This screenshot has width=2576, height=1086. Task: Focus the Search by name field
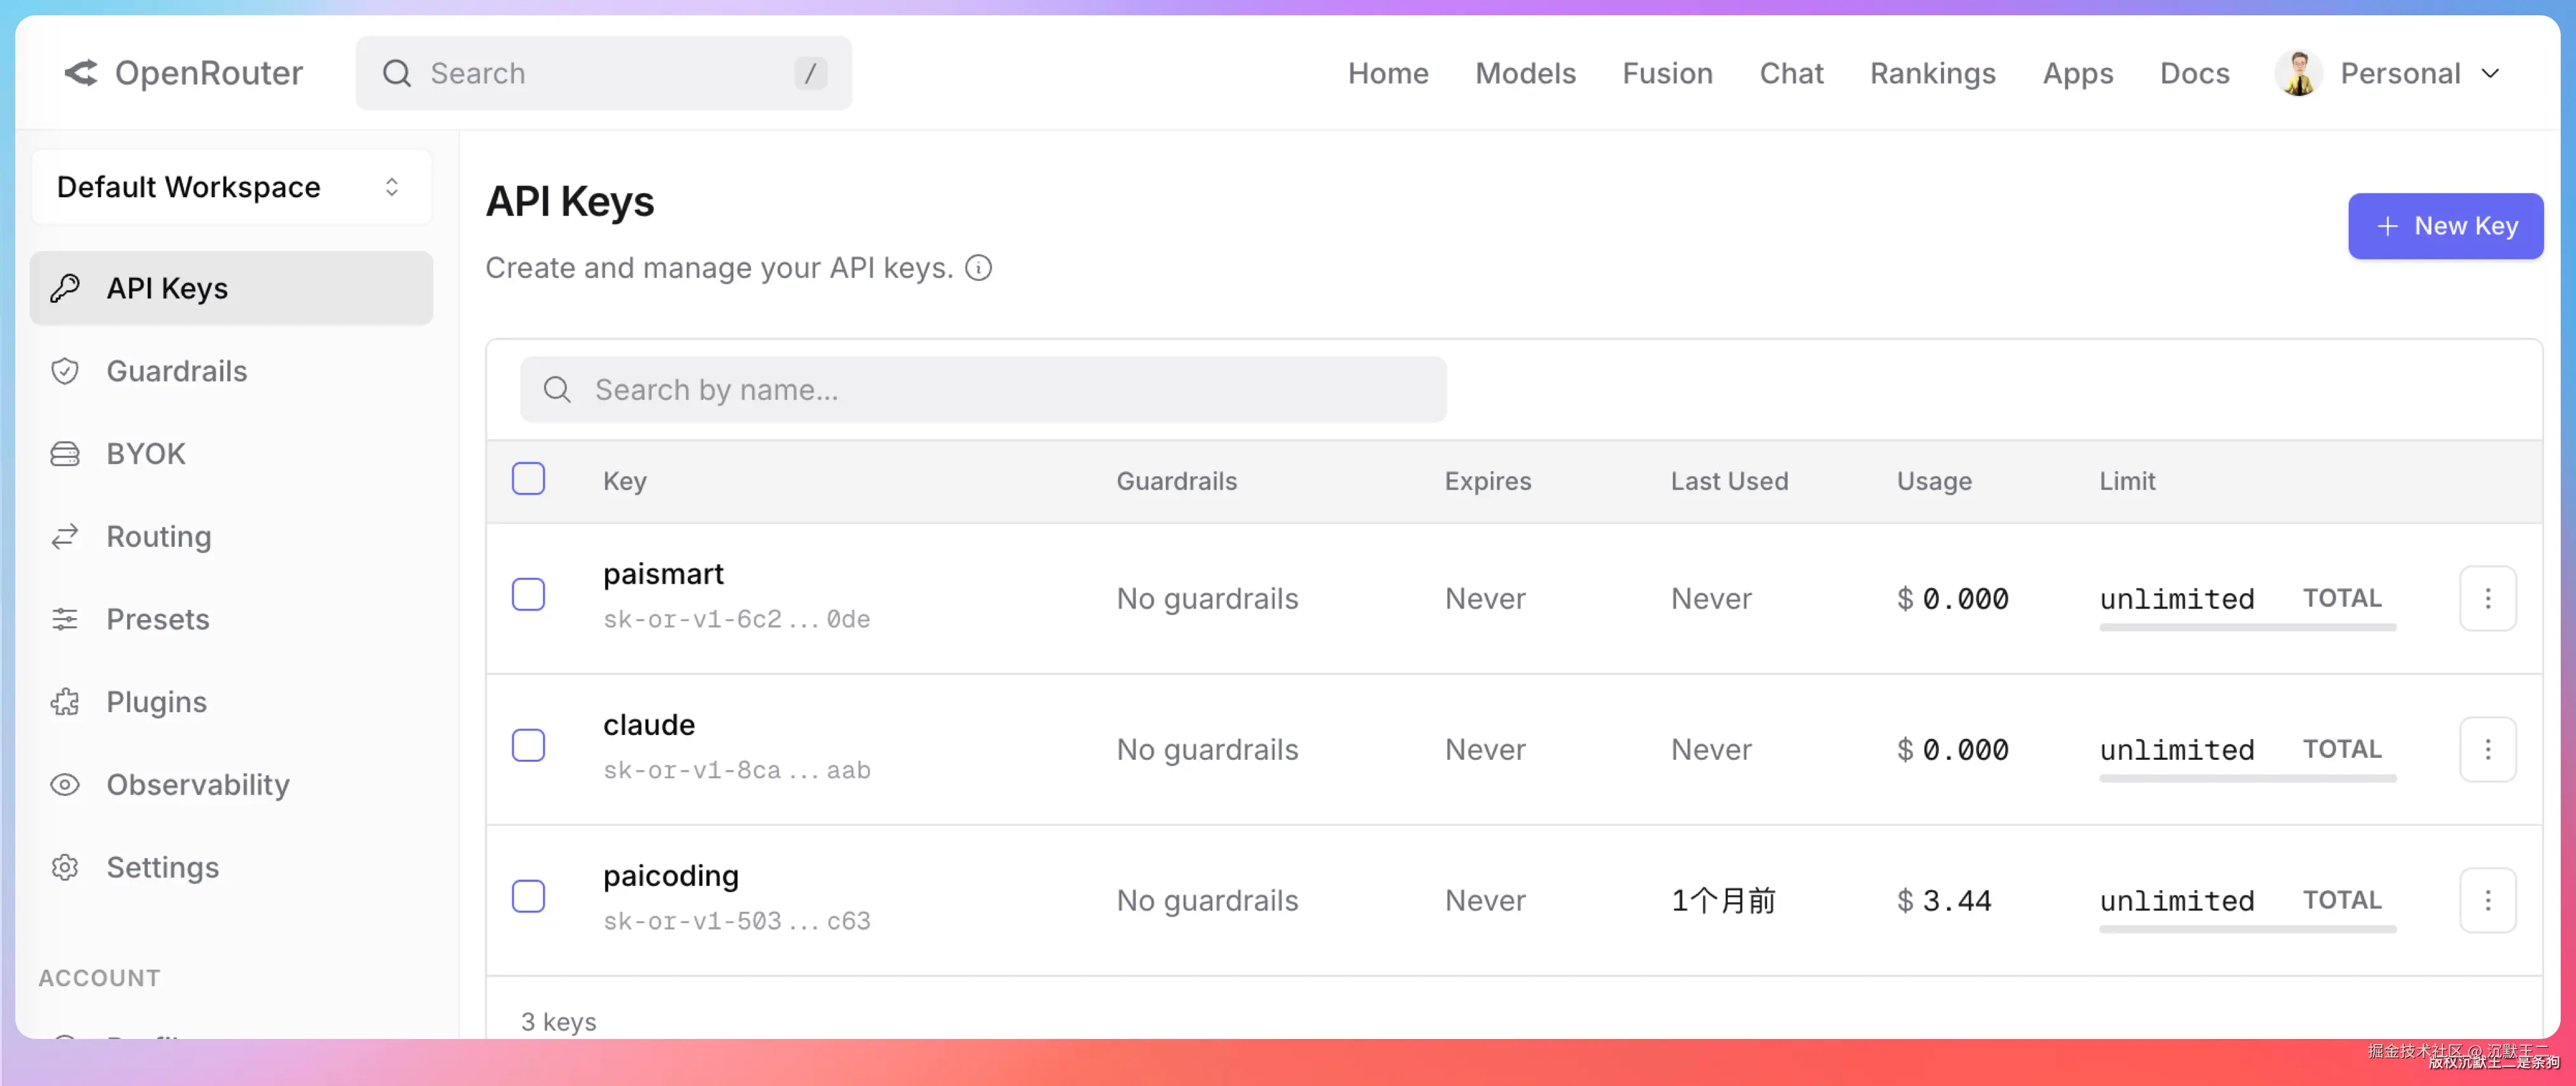(983, 390)
